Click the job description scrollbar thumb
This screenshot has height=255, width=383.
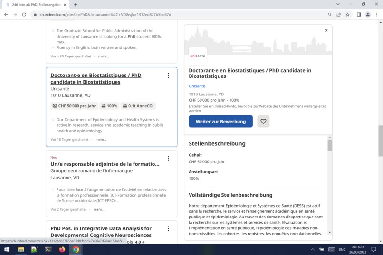coord(330,145)
